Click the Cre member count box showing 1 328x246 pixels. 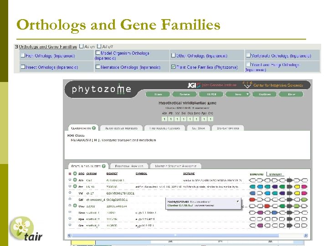(210, 119)
